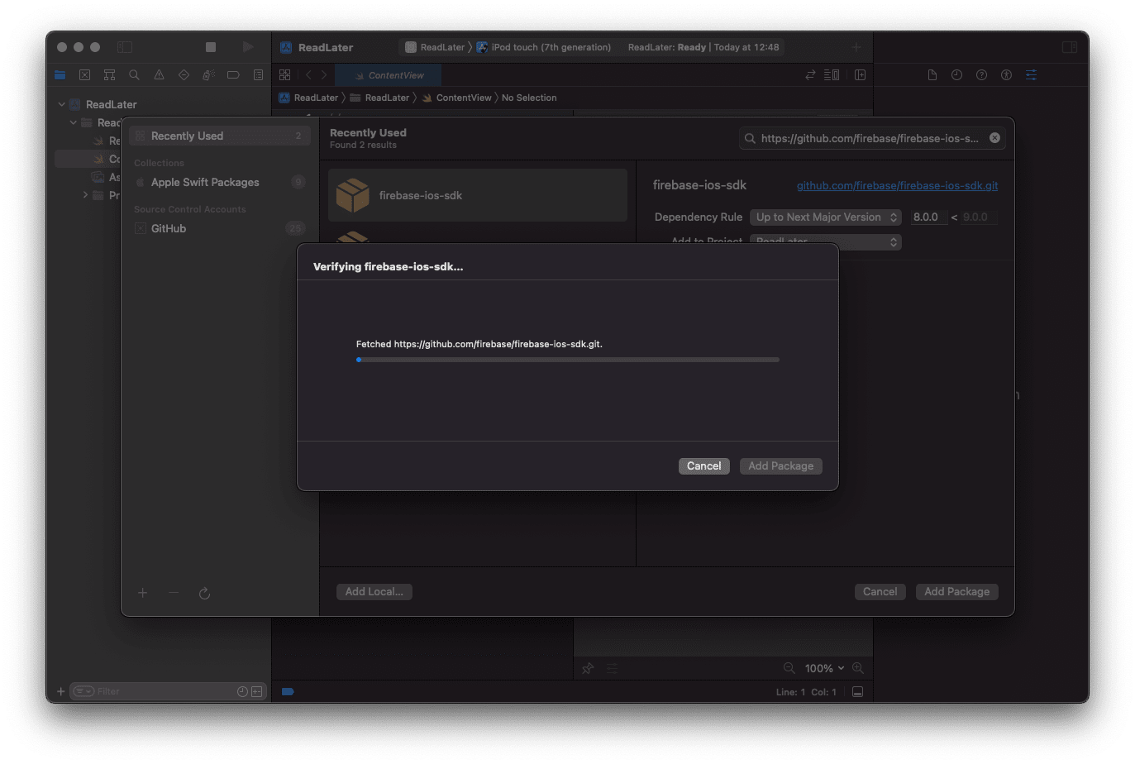The width and height of the screenshot is (1135, 764).
Task: Select the firebase-ios-sdk package row
Action: (477, 195)
